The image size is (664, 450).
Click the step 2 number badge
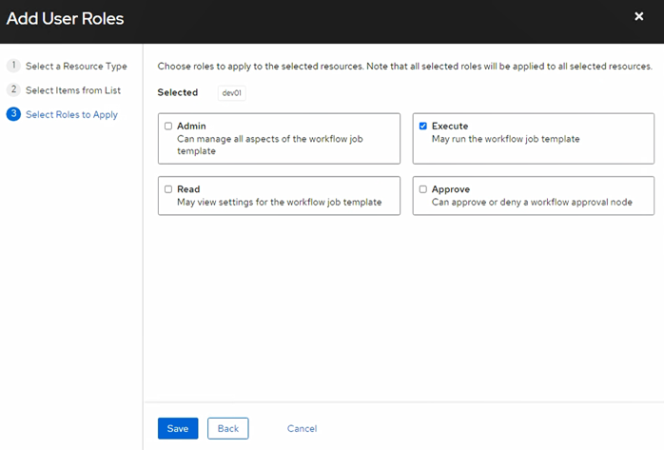pos(13,89)
